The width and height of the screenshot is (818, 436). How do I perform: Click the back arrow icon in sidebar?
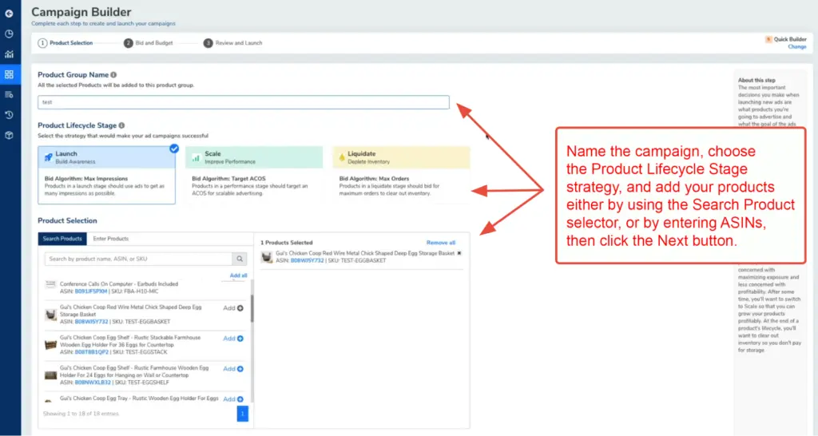coord(9,14)
